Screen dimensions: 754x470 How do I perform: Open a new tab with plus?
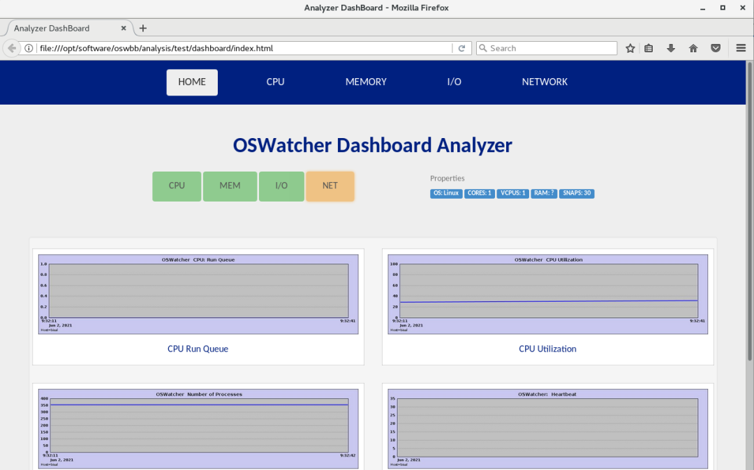(x=143, y=29)
